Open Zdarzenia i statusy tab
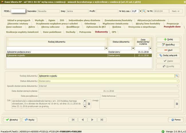The width and height of the screenshot is (186, 133). (18, 24)
